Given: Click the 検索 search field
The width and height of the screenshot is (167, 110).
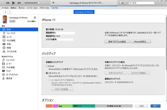Looking at the screenshot, I should 141,3.
